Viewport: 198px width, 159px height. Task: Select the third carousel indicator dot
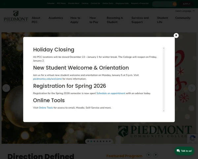(x=94, y=141)
